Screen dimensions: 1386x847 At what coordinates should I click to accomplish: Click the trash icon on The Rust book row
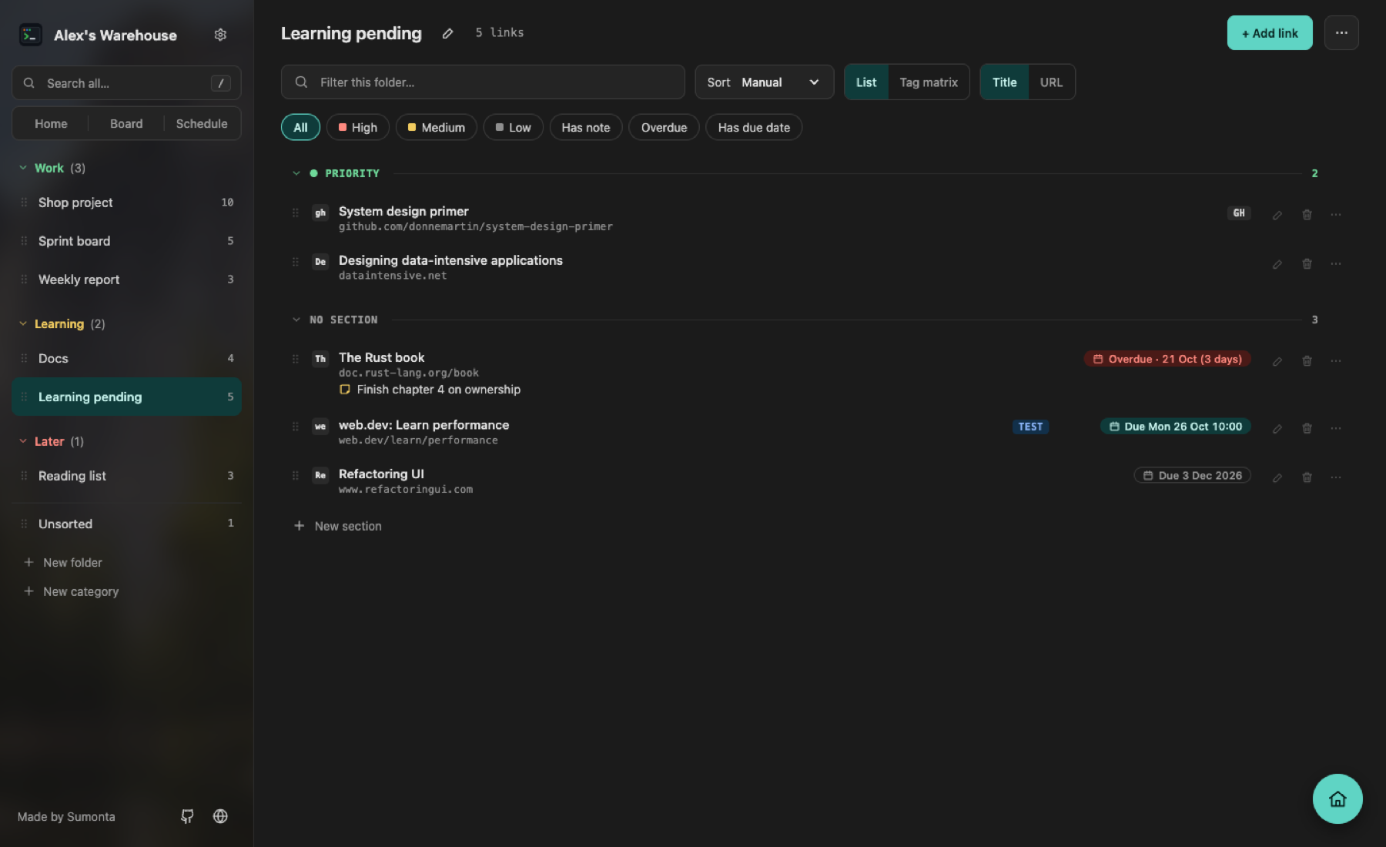[x=1307, y=361]
